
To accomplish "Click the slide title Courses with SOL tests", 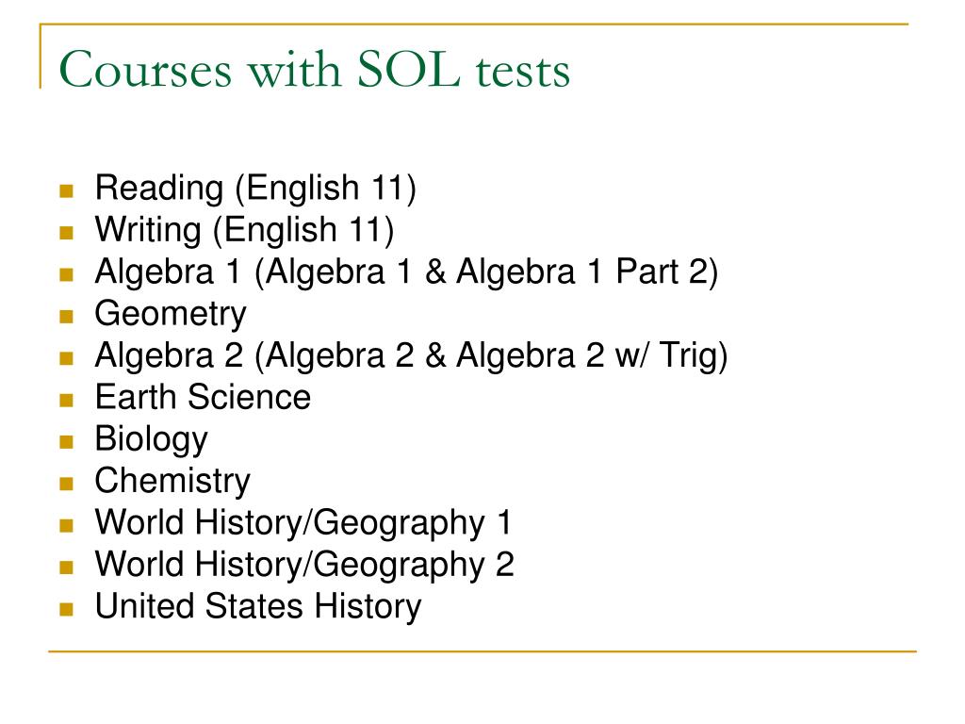I will 315,69.
